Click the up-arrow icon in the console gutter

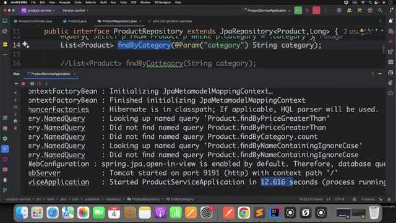[15, 93]
